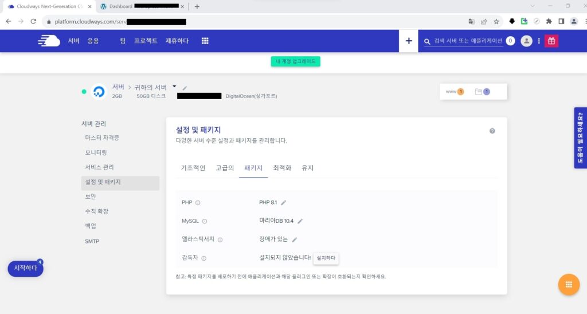The width and height of the screenshot is (587, 314).
Task: Open the 프로젝트 nav menu
Action: [146, 41]
